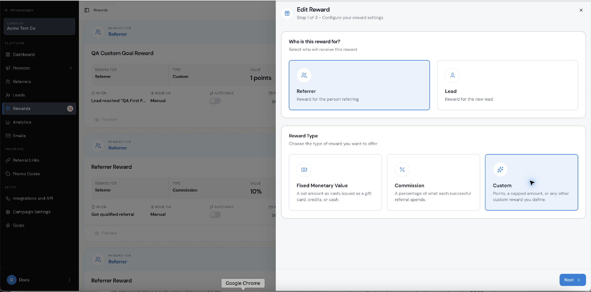Open Referral Links page
This screenshot has height=292, width=591.
pyautogui.click(x=39, y=160)
